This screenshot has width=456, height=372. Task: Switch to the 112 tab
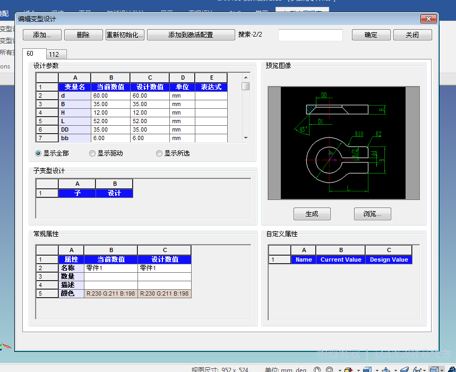(x=54, y=54)
